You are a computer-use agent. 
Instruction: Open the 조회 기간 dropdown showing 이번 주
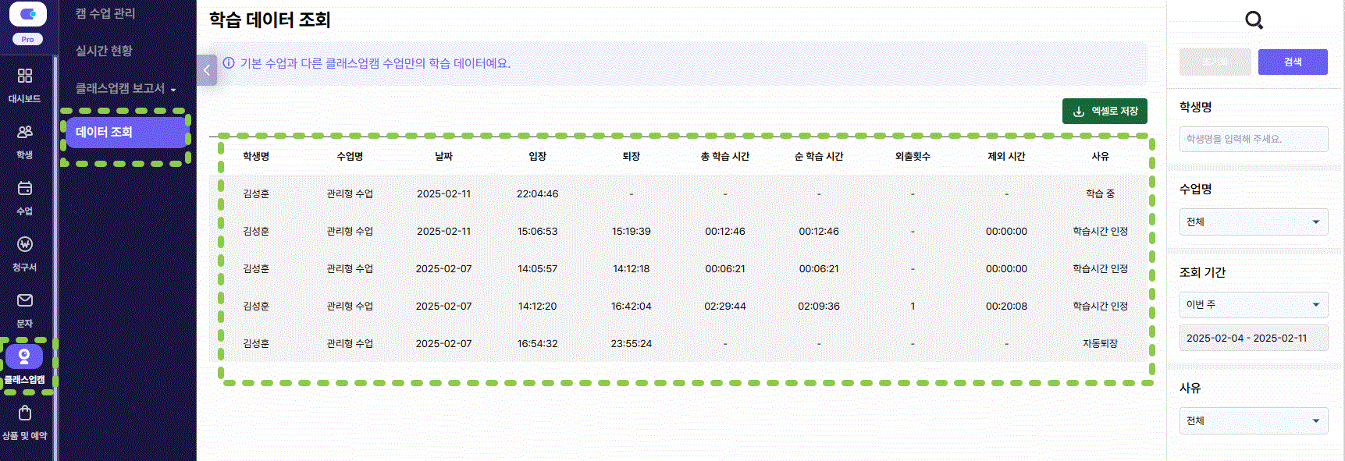click(1253, 305)
